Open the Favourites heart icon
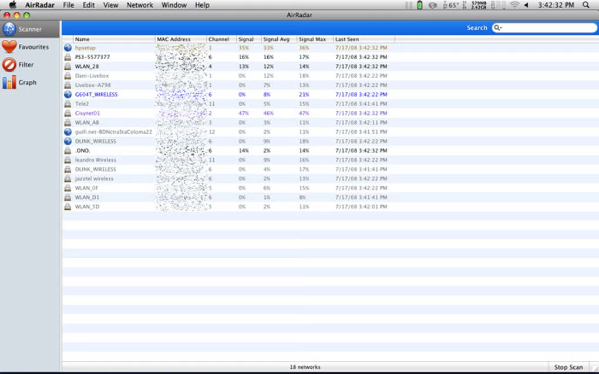This screenshot has height=374, width=599. pyautogui.click(x=9, y=47)
